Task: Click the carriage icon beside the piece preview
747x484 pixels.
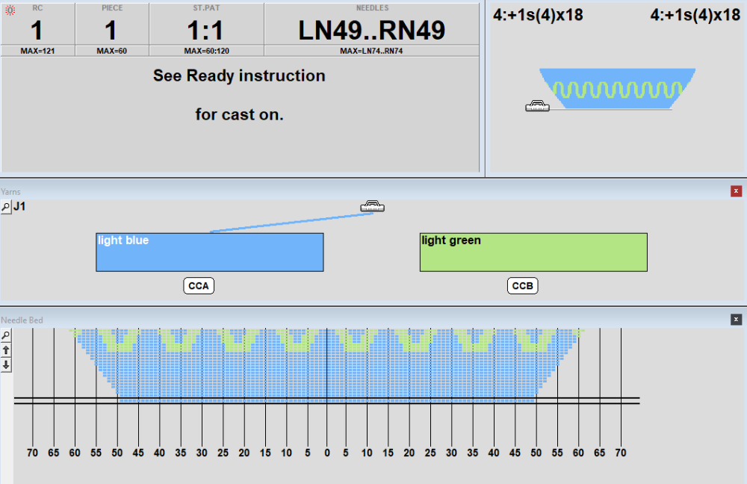Action: [537, 106]
